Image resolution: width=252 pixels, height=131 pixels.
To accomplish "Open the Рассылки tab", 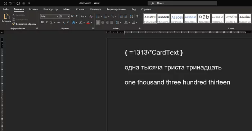I will pos(95,9).
